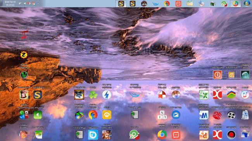Select the CD disc desktop shortcut
252x141 pixels.
point(176,95)
